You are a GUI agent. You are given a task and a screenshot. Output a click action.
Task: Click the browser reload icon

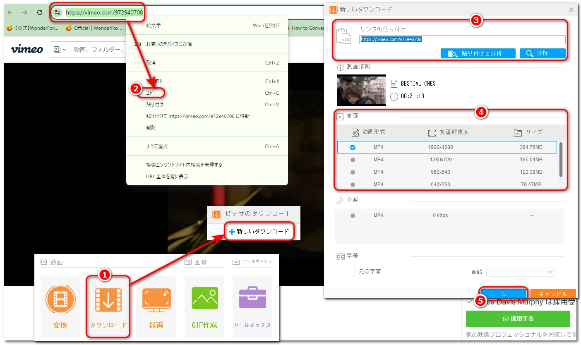tap(40, 12)
